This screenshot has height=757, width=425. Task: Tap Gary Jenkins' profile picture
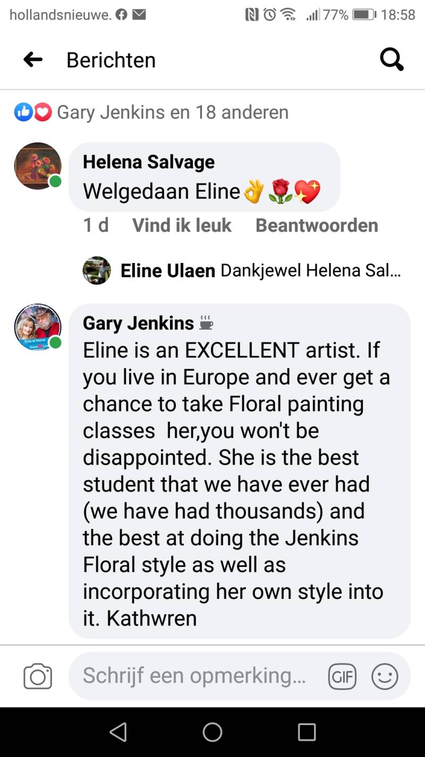click(x=38, y=327)
